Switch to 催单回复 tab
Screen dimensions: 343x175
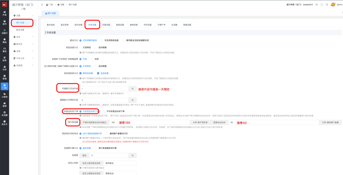tap(134, 25)
